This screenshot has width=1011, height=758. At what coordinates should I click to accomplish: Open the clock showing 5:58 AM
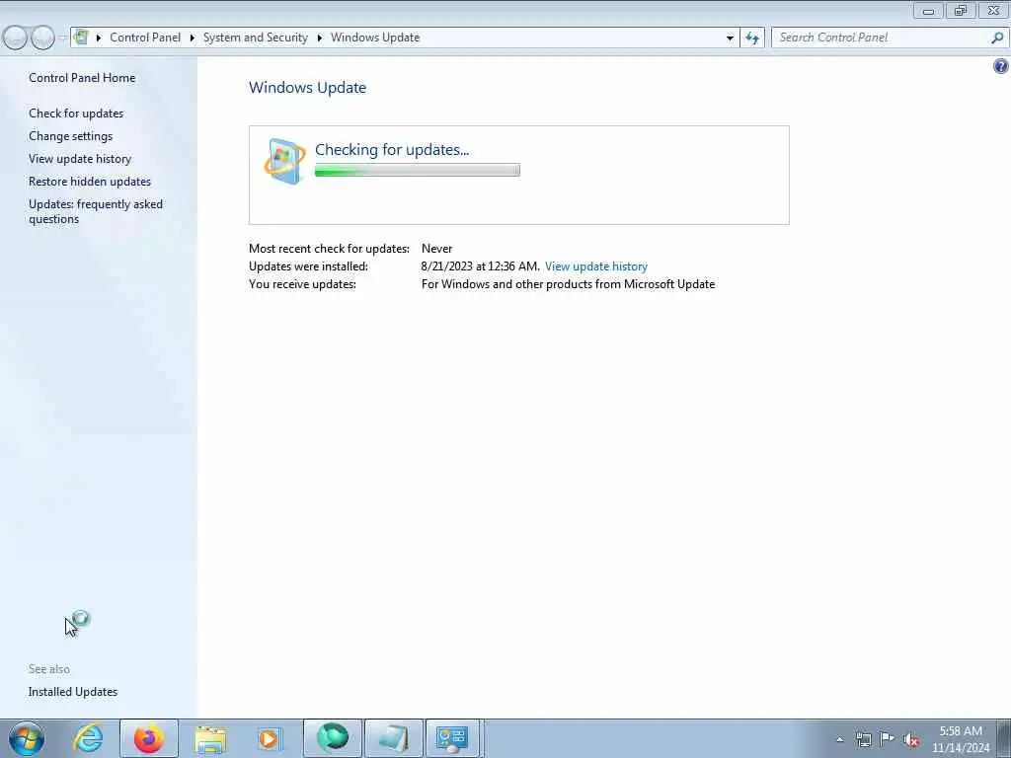coord(961,739)
